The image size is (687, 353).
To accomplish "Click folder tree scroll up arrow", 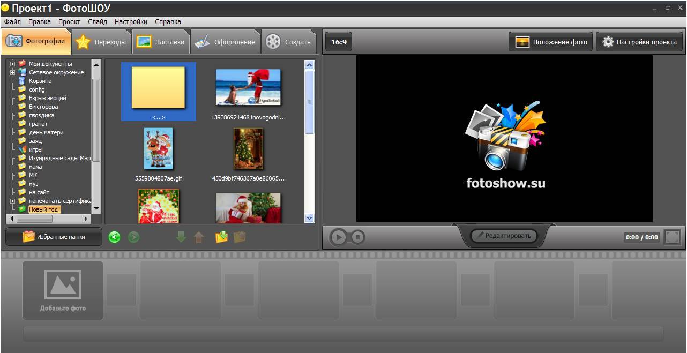I will pos(96,64).
